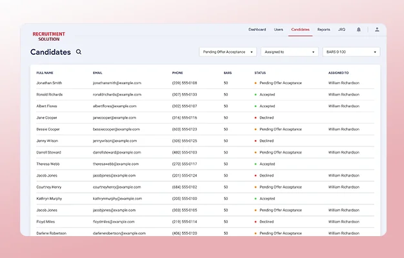This screenshot has width=404, height=258.
Task: Open the notifications bell icon
Action: coord(359,30)
